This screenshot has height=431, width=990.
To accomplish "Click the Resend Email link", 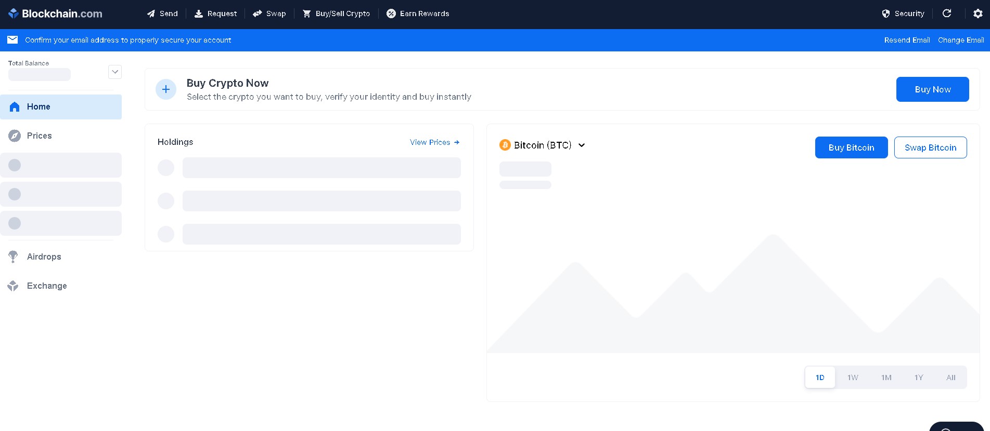I will click(907, 40).
